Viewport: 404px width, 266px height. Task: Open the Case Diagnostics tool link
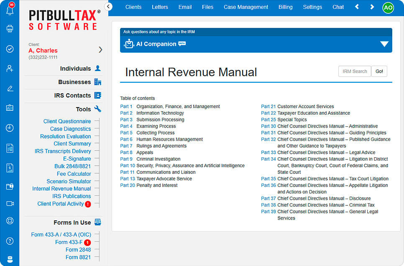(x=70, y=129)
